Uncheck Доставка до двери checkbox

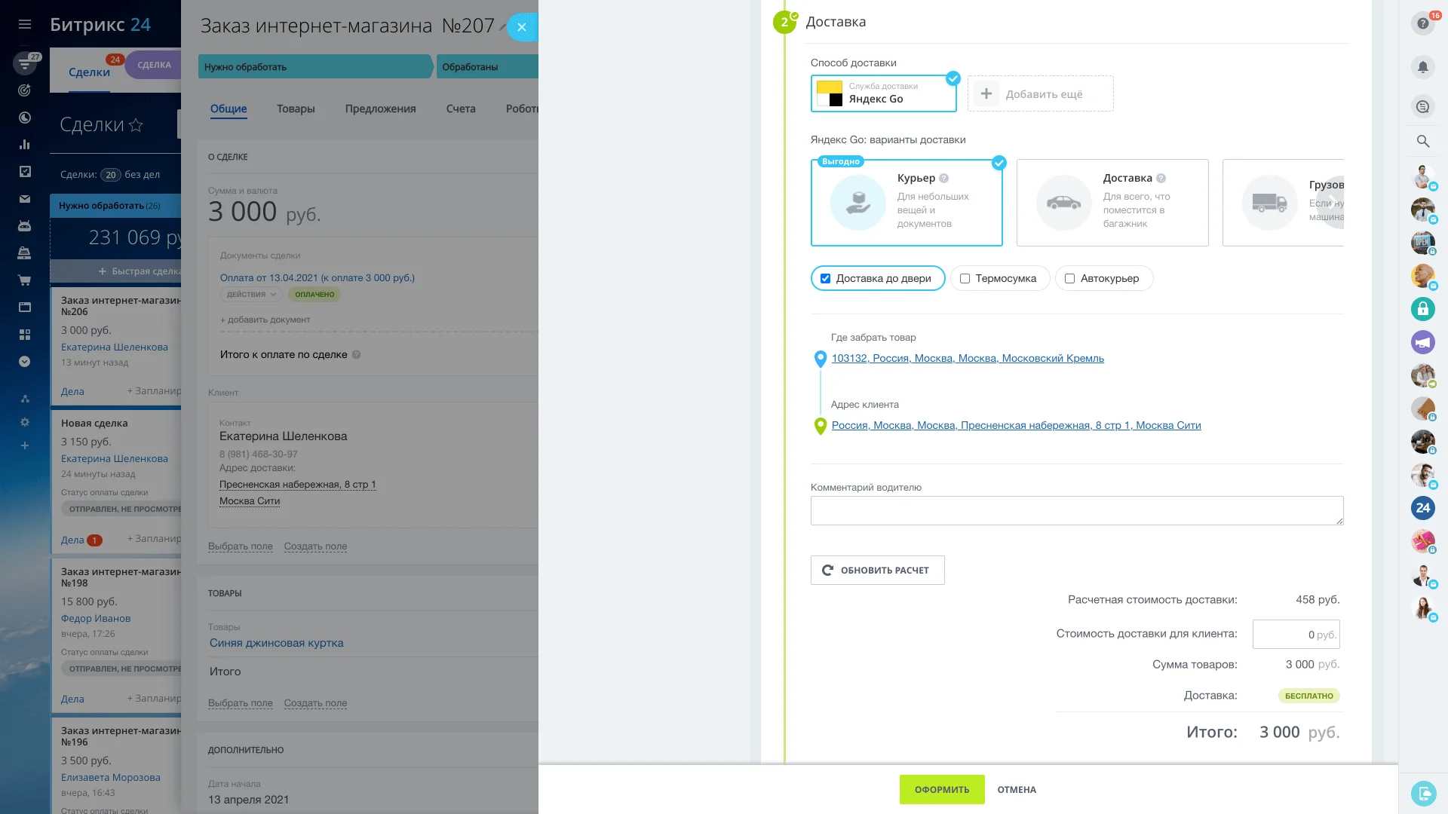pyautogui.click(x=825, y=278)
